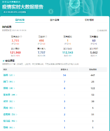
Task: Open the 武汉 city link
Action: tap(5, 101)
